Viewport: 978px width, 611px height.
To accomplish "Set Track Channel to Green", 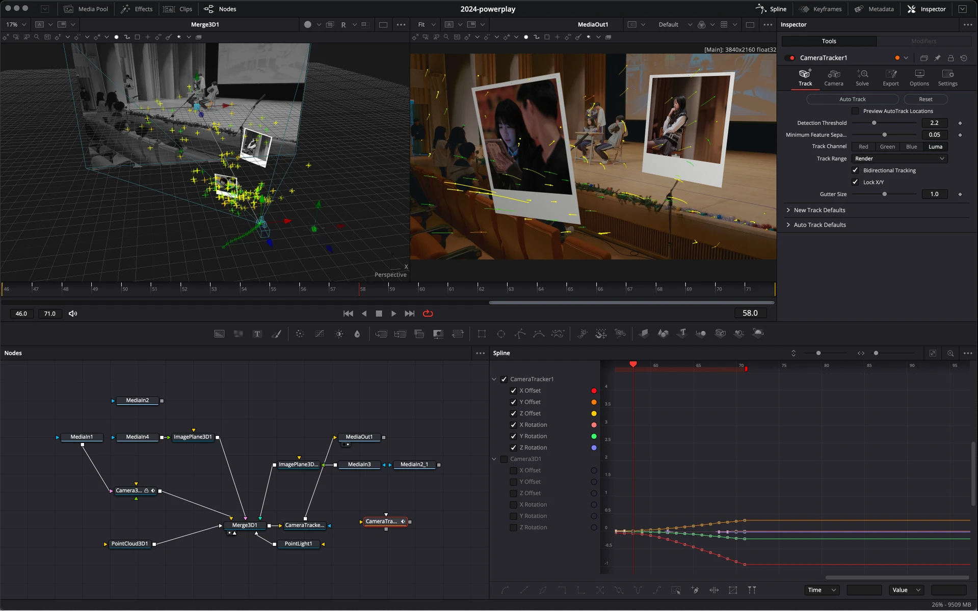I will coord(887,147).
